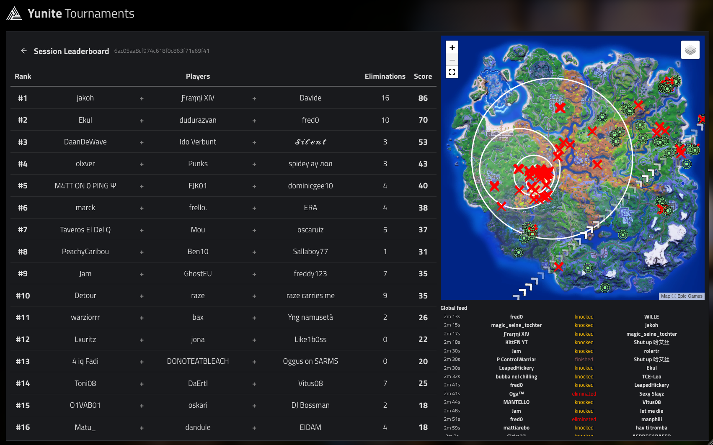Click the Yunite Tournaments title
This screenshot has width=713, height=445.
pyautogui.click(x=81, y=13)
